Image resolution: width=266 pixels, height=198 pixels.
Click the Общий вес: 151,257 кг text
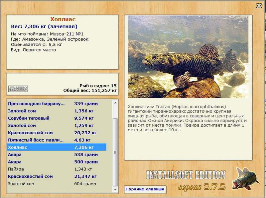90,91
